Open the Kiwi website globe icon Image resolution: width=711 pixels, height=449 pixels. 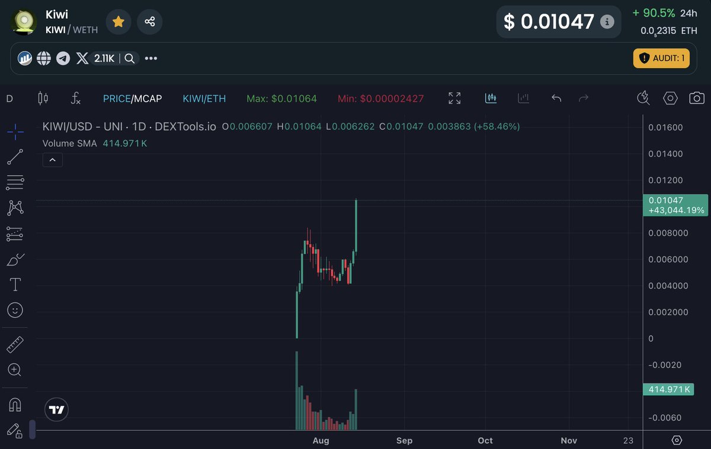pyautogui.click(x=44, y=59)
